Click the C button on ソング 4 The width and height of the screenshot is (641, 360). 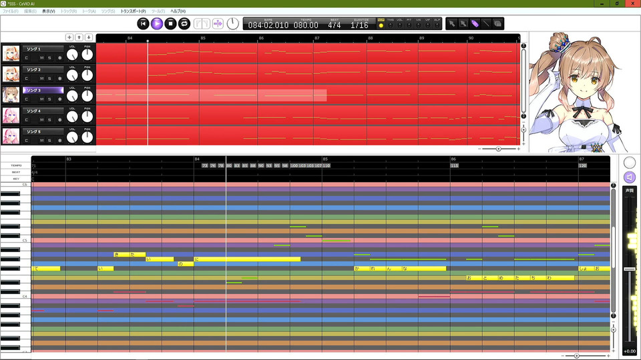coord(27,120)
